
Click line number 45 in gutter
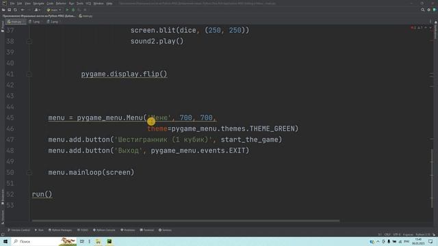point(10,118)
